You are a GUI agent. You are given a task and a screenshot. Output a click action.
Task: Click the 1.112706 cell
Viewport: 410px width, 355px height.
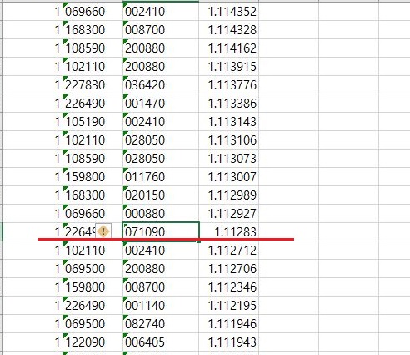(x=229, y=269)
